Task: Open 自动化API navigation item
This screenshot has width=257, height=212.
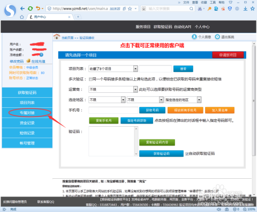Action: [x=183, y=27]
